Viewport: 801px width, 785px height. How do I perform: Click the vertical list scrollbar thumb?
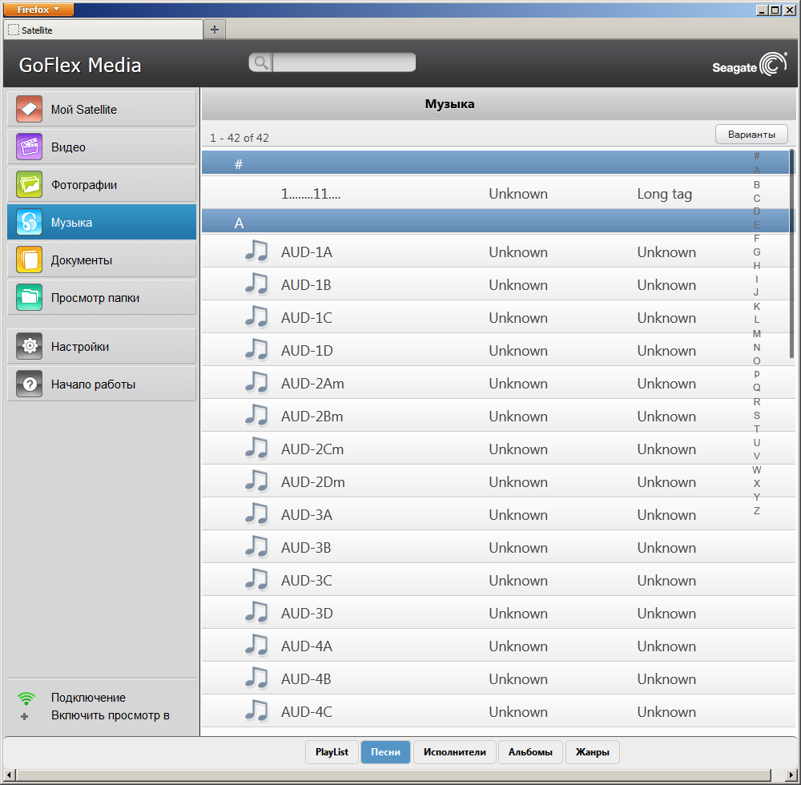click(x=792, y=254)
